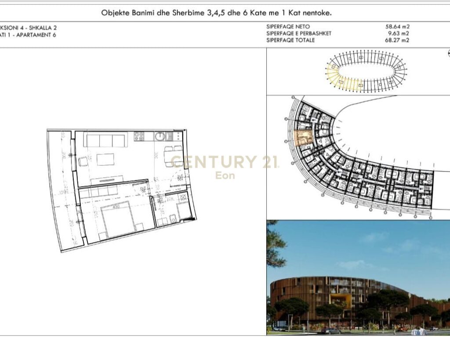Click the compass symbol at top right
450x337 pixels.
coord(449,53)
